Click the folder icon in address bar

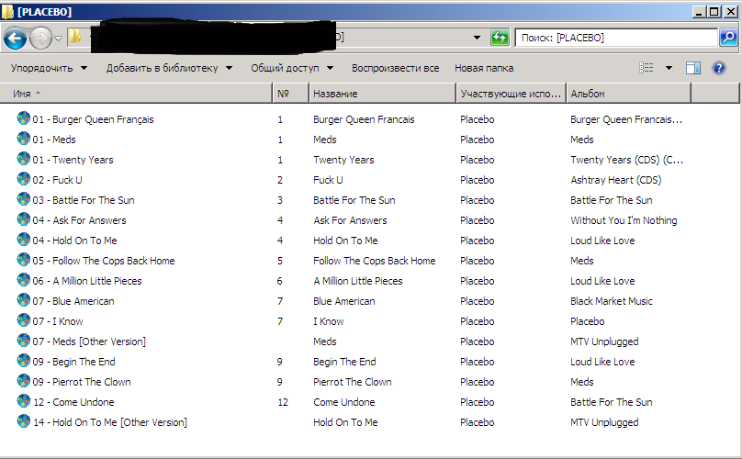pyautogui.click(x=74, y=37)
